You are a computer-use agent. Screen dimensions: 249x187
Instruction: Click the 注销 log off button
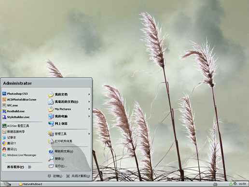(x=55, y=176)
